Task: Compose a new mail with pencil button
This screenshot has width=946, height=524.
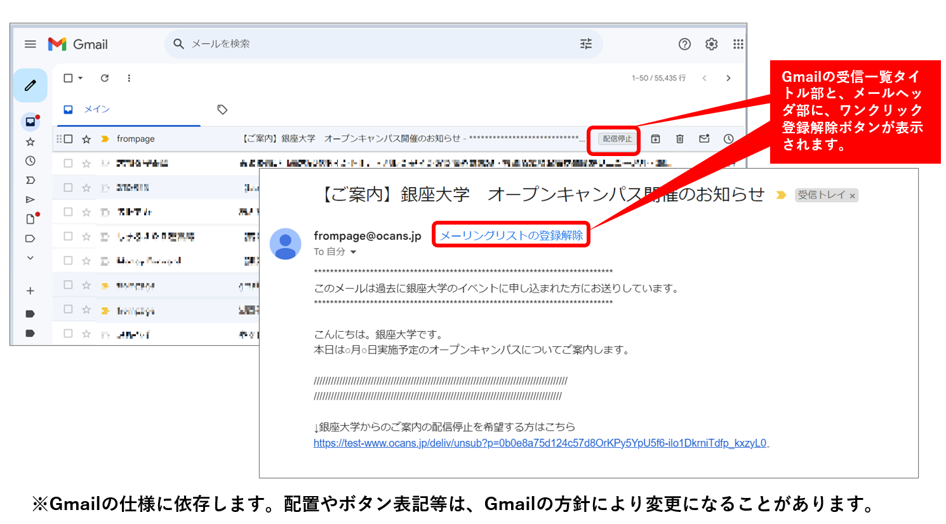Action: pyautogui.click(x=30, y=85)
